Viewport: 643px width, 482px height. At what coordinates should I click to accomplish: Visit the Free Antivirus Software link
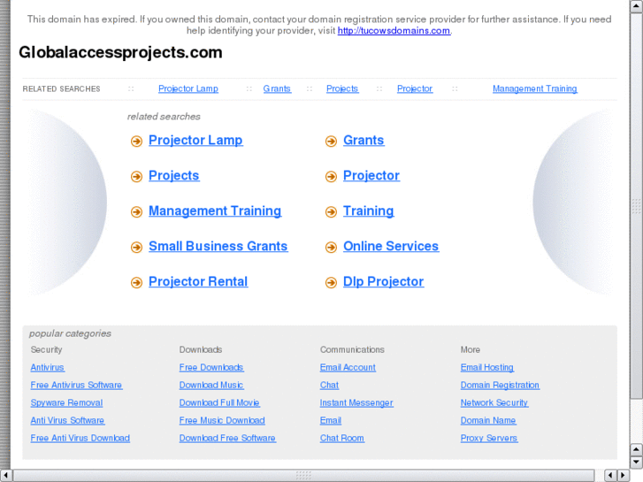[x=76, y=386]
